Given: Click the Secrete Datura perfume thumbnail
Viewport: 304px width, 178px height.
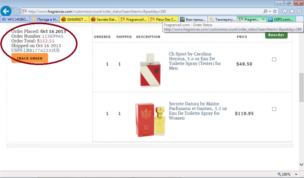Looking at the screenshot, I should (x=150, y=120).
